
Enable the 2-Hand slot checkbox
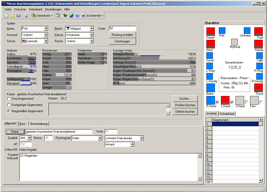[x=246, y=102]
